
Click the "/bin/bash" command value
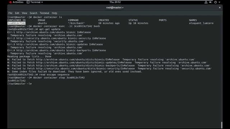pos(76,23)
